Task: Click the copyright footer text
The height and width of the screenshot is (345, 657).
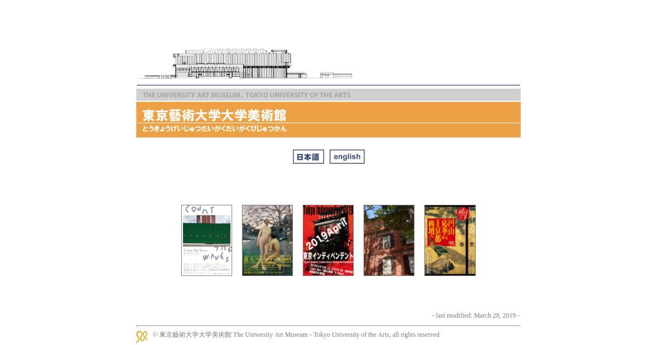Action: pyautogui.click(x=296, y=335)
